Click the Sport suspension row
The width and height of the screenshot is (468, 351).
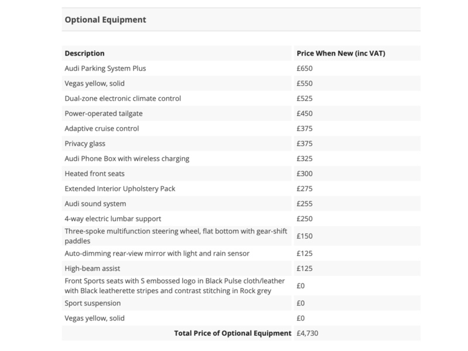[x=92, y=304]
